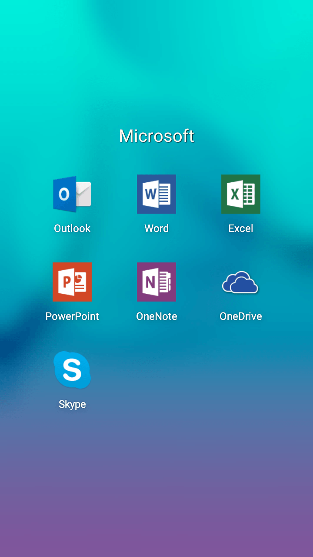Click the envelope on the Outlook icon
Image resolution: width=313 pixels, height=557 pixels.
click(x=83, y=194)
